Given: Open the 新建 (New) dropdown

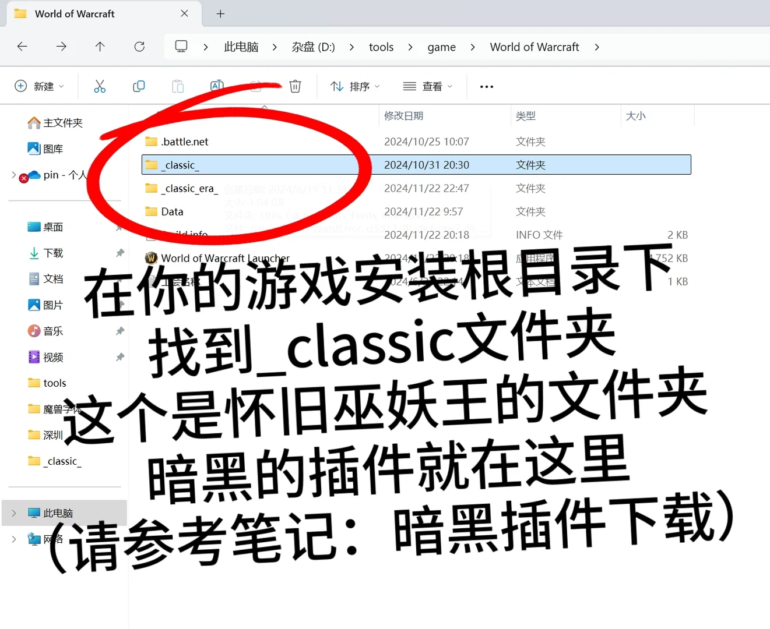Looking at the screenshot, I should (39, 86).
